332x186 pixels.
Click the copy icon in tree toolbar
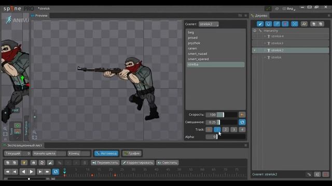[313, 24]
